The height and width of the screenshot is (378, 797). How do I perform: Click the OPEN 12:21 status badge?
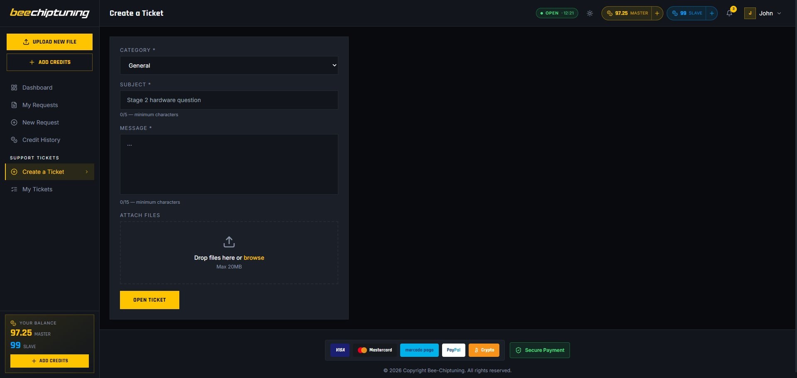(557, 13)
